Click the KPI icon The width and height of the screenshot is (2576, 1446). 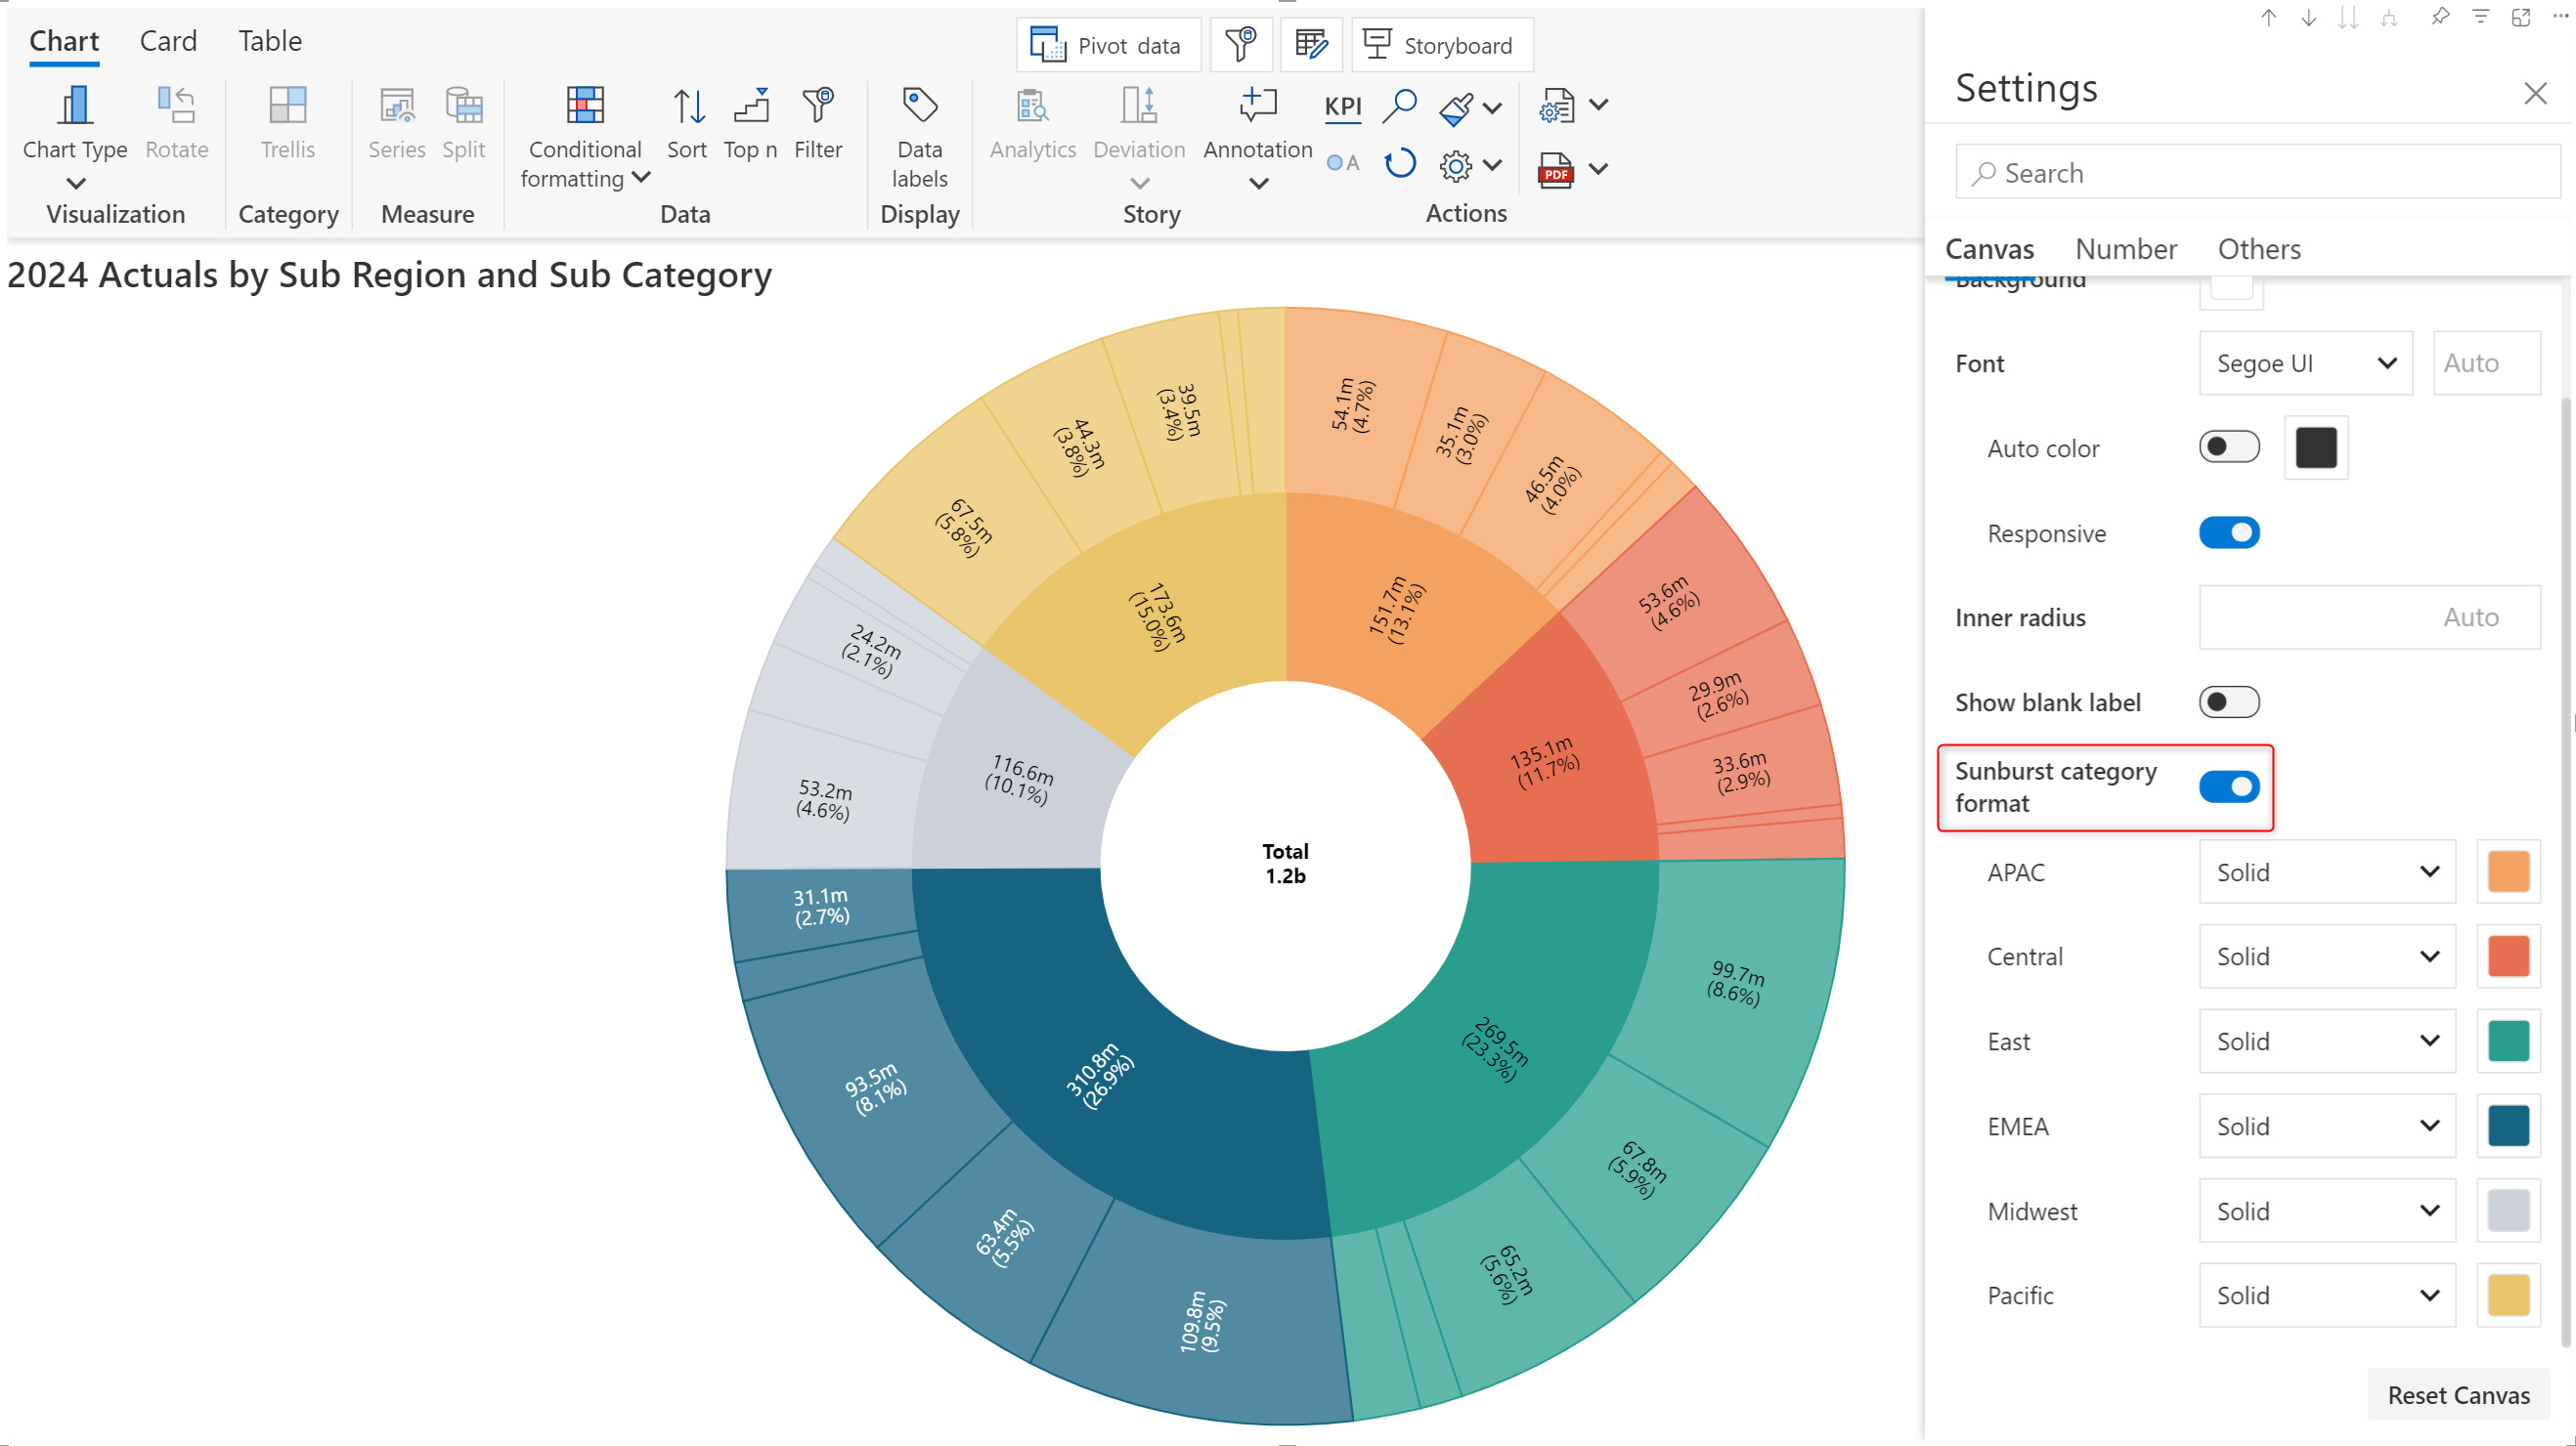click(x=1342, y=106)
